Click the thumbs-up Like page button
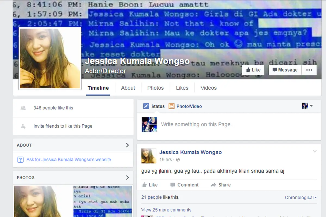Screen dimensions: 326x217 point(253,70)
